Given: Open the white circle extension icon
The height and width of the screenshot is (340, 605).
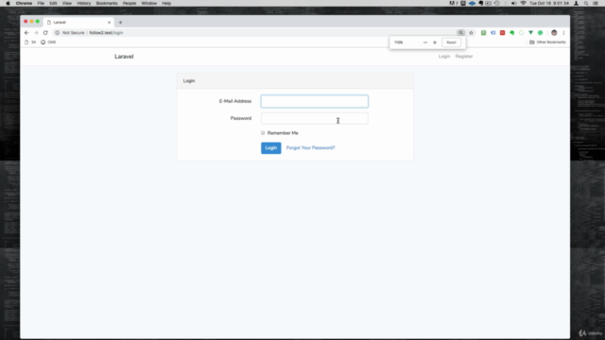Looking at the screenshot, I should pos(521,33).
